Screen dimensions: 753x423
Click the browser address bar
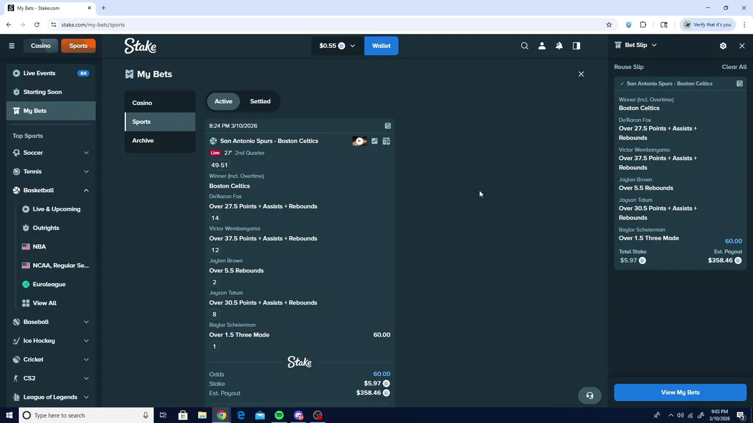329,25
